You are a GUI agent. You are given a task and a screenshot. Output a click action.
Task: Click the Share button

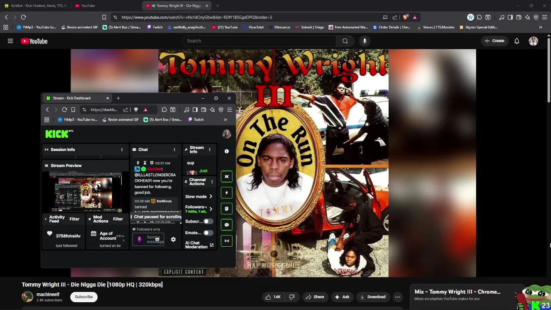pos(315,297)
